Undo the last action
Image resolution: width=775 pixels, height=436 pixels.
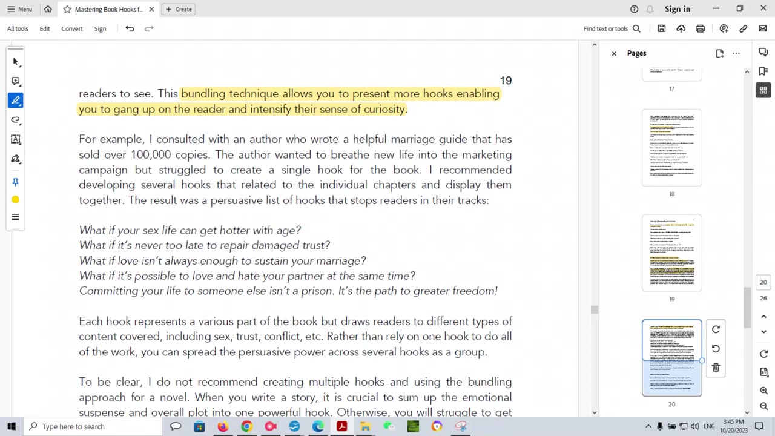130,28
